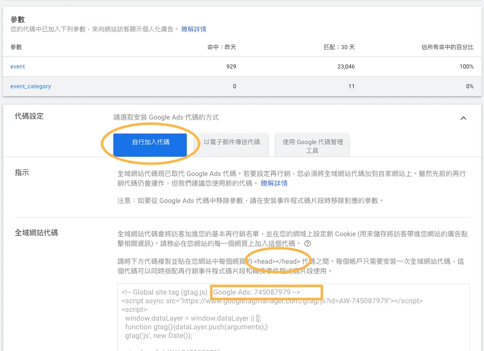
Task: Open 瞭解詳情 link in 指示 section
Action: pos(274,183)
